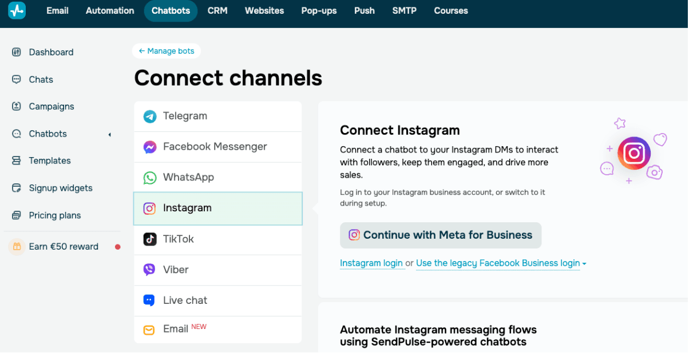Viewport: 689px width, 353px height.
Task: Click the Instagram login link
Action: point(371,263)
